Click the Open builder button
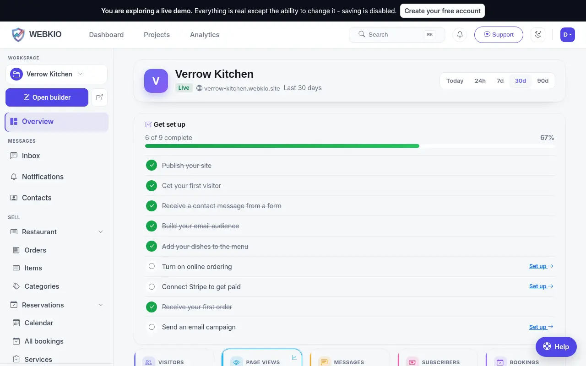This screenshot has width=586, height=366. pyautogui.click(x=47, y=97)
